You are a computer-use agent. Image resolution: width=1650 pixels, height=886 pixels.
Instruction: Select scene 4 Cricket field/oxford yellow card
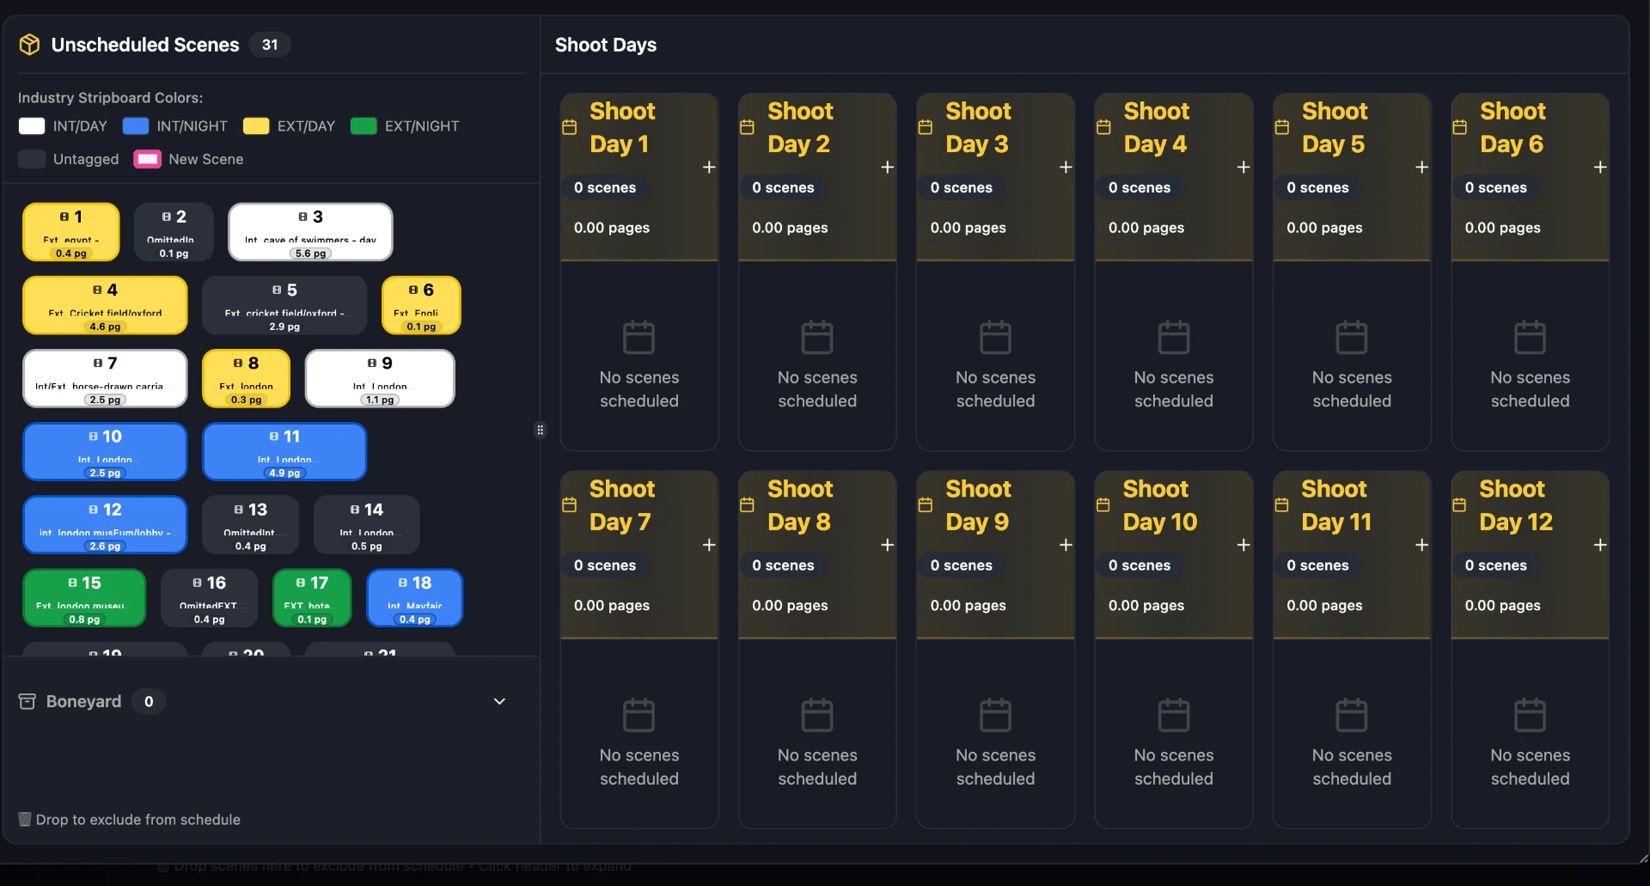(x=105, y=305)
